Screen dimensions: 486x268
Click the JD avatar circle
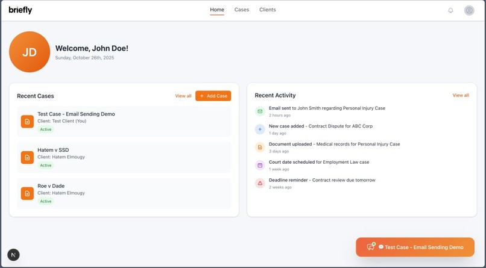point(30,52)
